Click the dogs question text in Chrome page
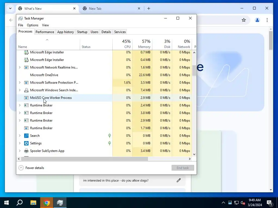 pyautogui.click(x=116, y=180)
